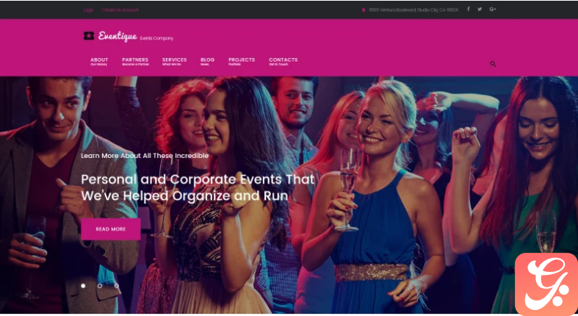This screenshot has width=578, height=316.
Task: Expand the Blog menu
Action: tap(208, 61)
